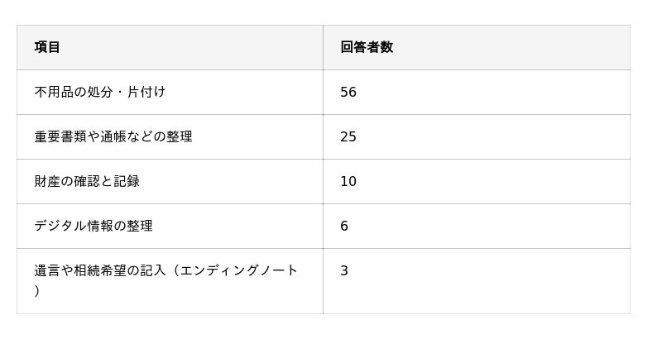Select the デジタル情報の整理 cell
Image resolution: width=662 pixels, height=339 pixels.
94,226
